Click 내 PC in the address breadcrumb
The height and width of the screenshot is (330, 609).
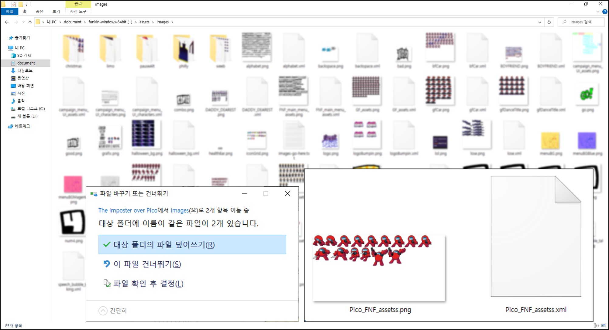click(x=52, y=22)
